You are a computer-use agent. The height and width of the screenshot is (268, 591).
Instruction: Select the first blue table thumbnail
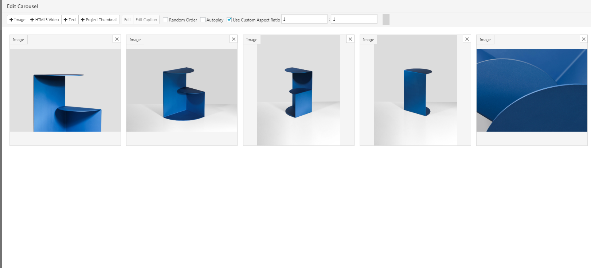tap(65, 90)
